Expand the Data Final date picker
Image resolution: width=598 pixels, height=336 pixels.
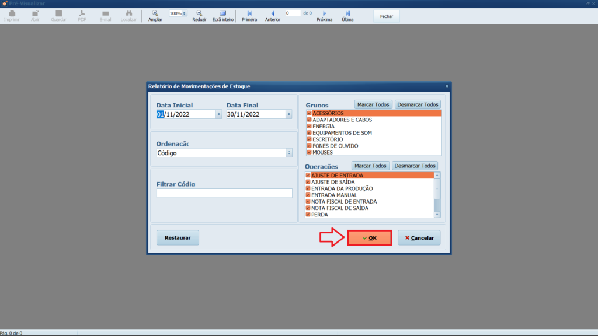(288, 115)
